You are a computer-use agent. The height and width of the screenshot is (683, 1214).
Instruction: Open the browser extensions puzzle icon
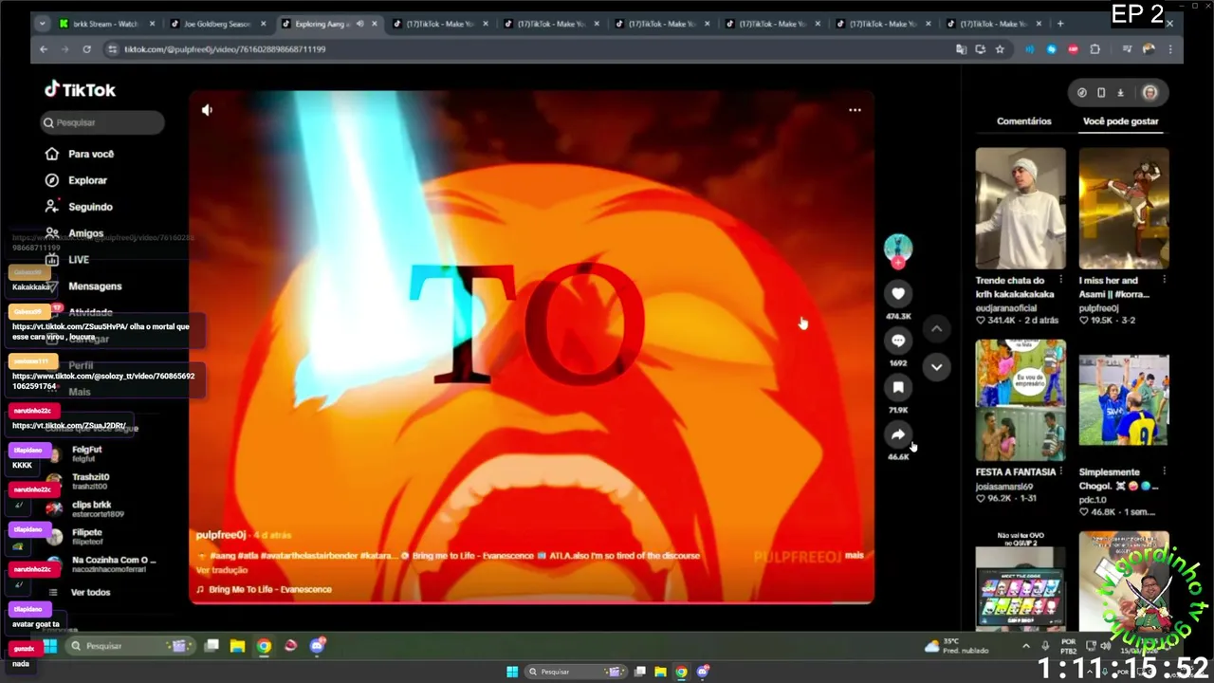1095,49
